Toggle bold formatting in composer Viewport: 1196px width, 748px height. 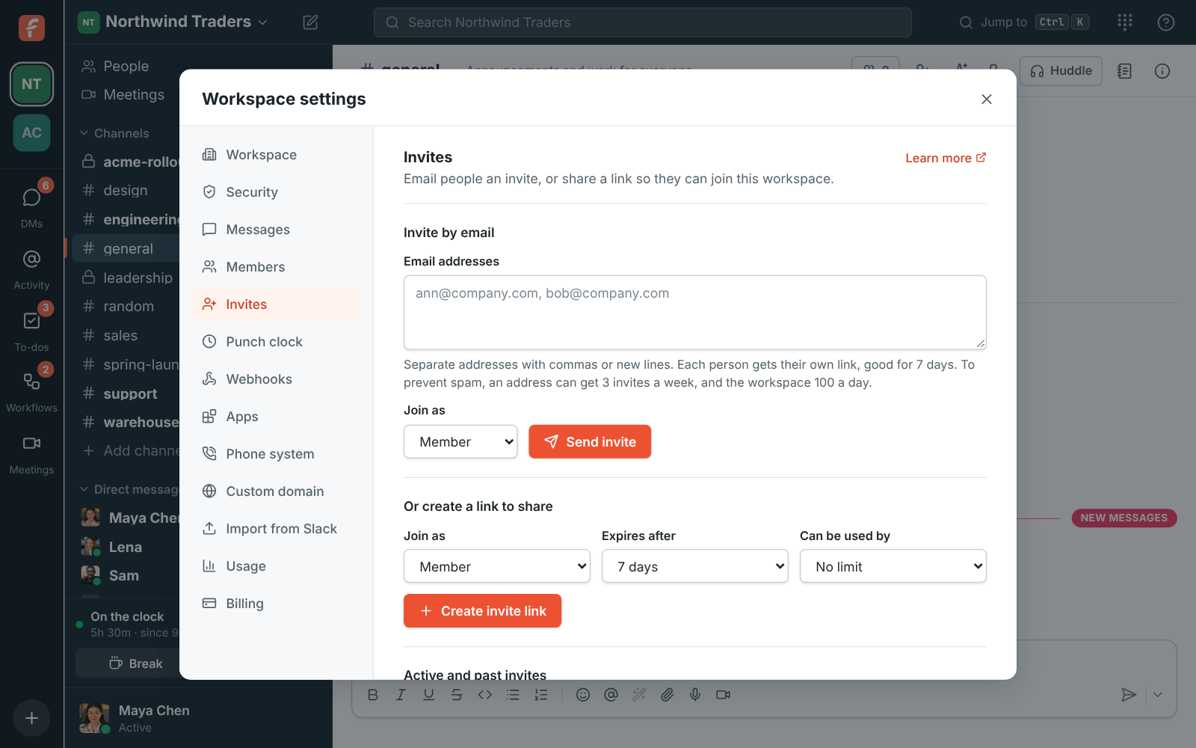coord(373,695)
